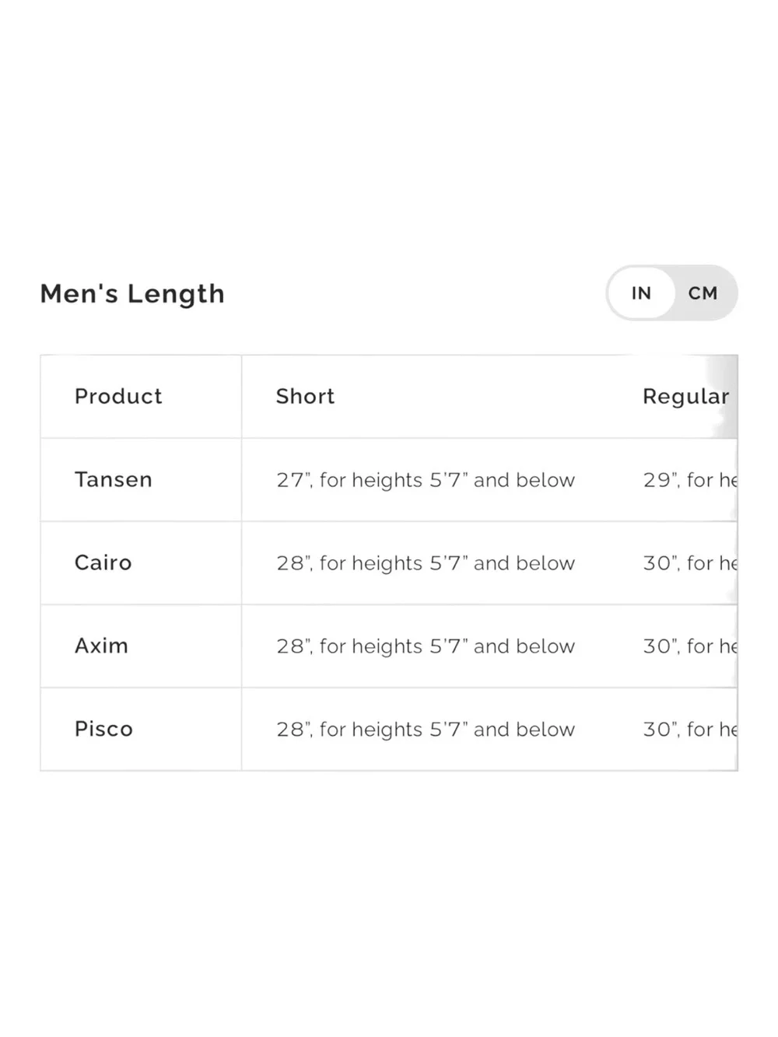Select Cairo short length 28" cell
778x1037 pixels.
(x=425, y=563)
